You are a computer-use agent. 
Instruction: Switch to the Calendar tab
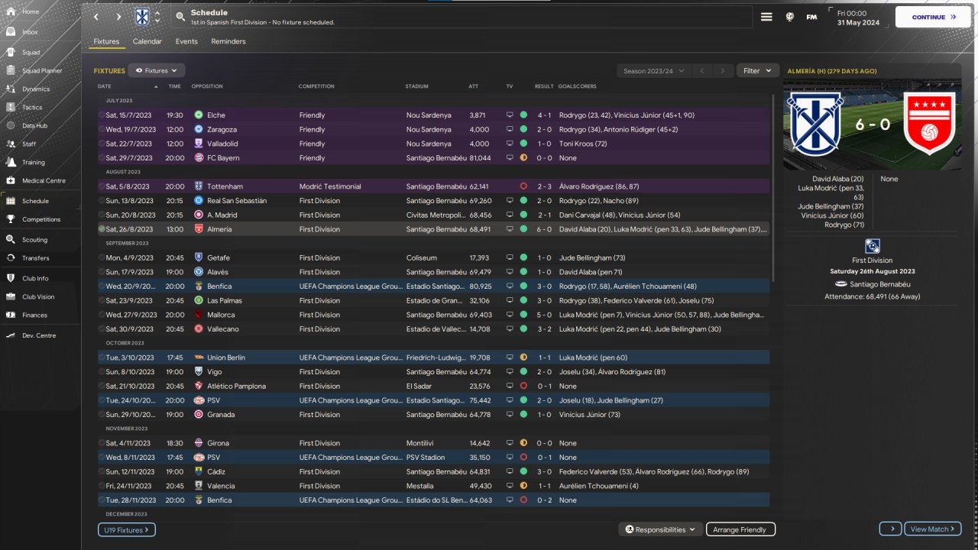[x=147, y=41]
